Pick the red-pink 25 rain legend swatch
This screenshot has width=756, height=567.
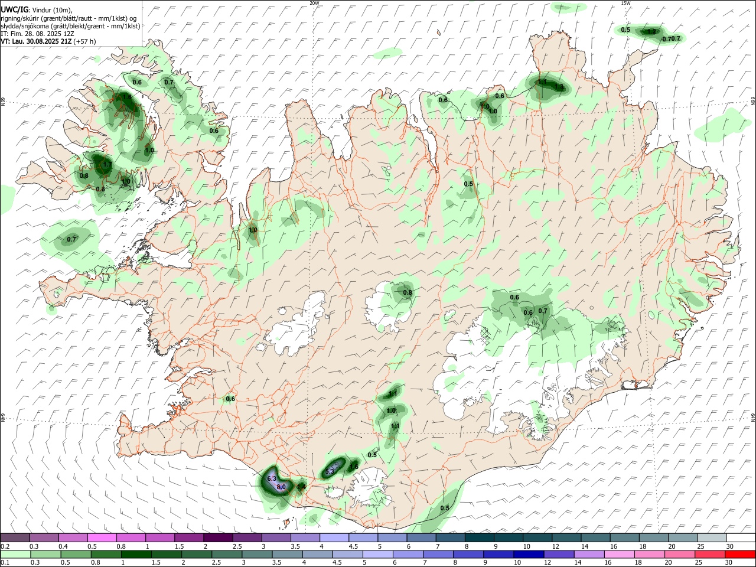pos(710,554)
